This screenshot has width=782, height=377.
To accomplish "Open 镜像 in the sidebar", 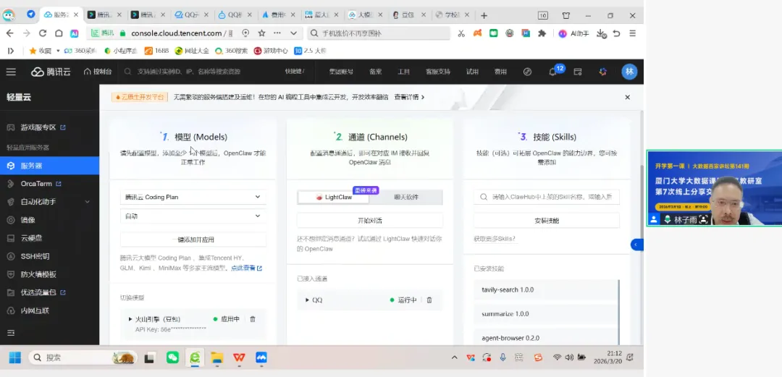I will [x=28, y=220].
